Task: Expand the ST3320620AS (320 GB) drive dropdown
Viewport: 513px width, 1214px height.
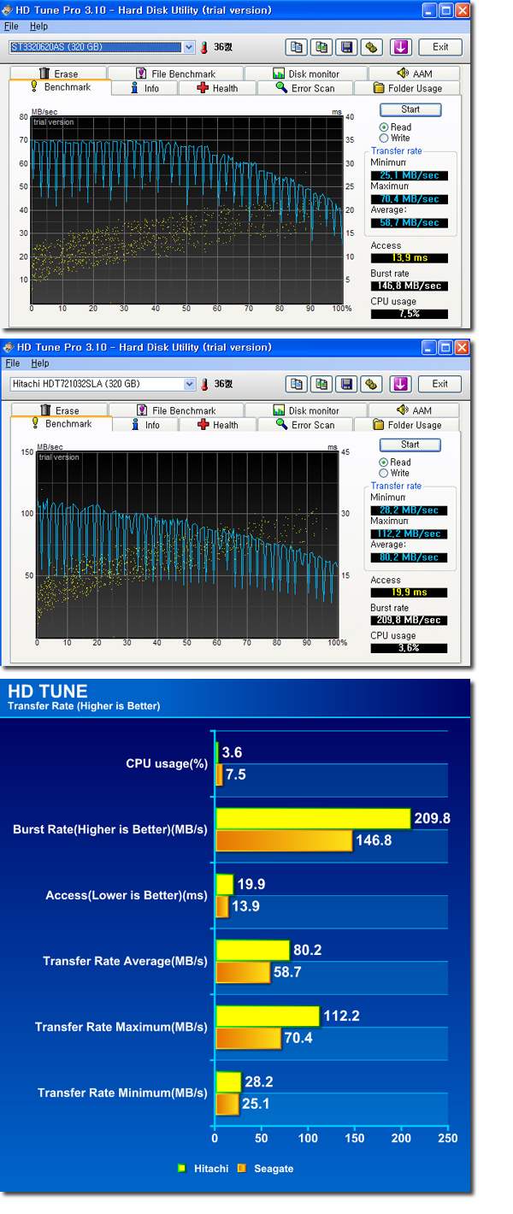Action: [x=189, y=47]
